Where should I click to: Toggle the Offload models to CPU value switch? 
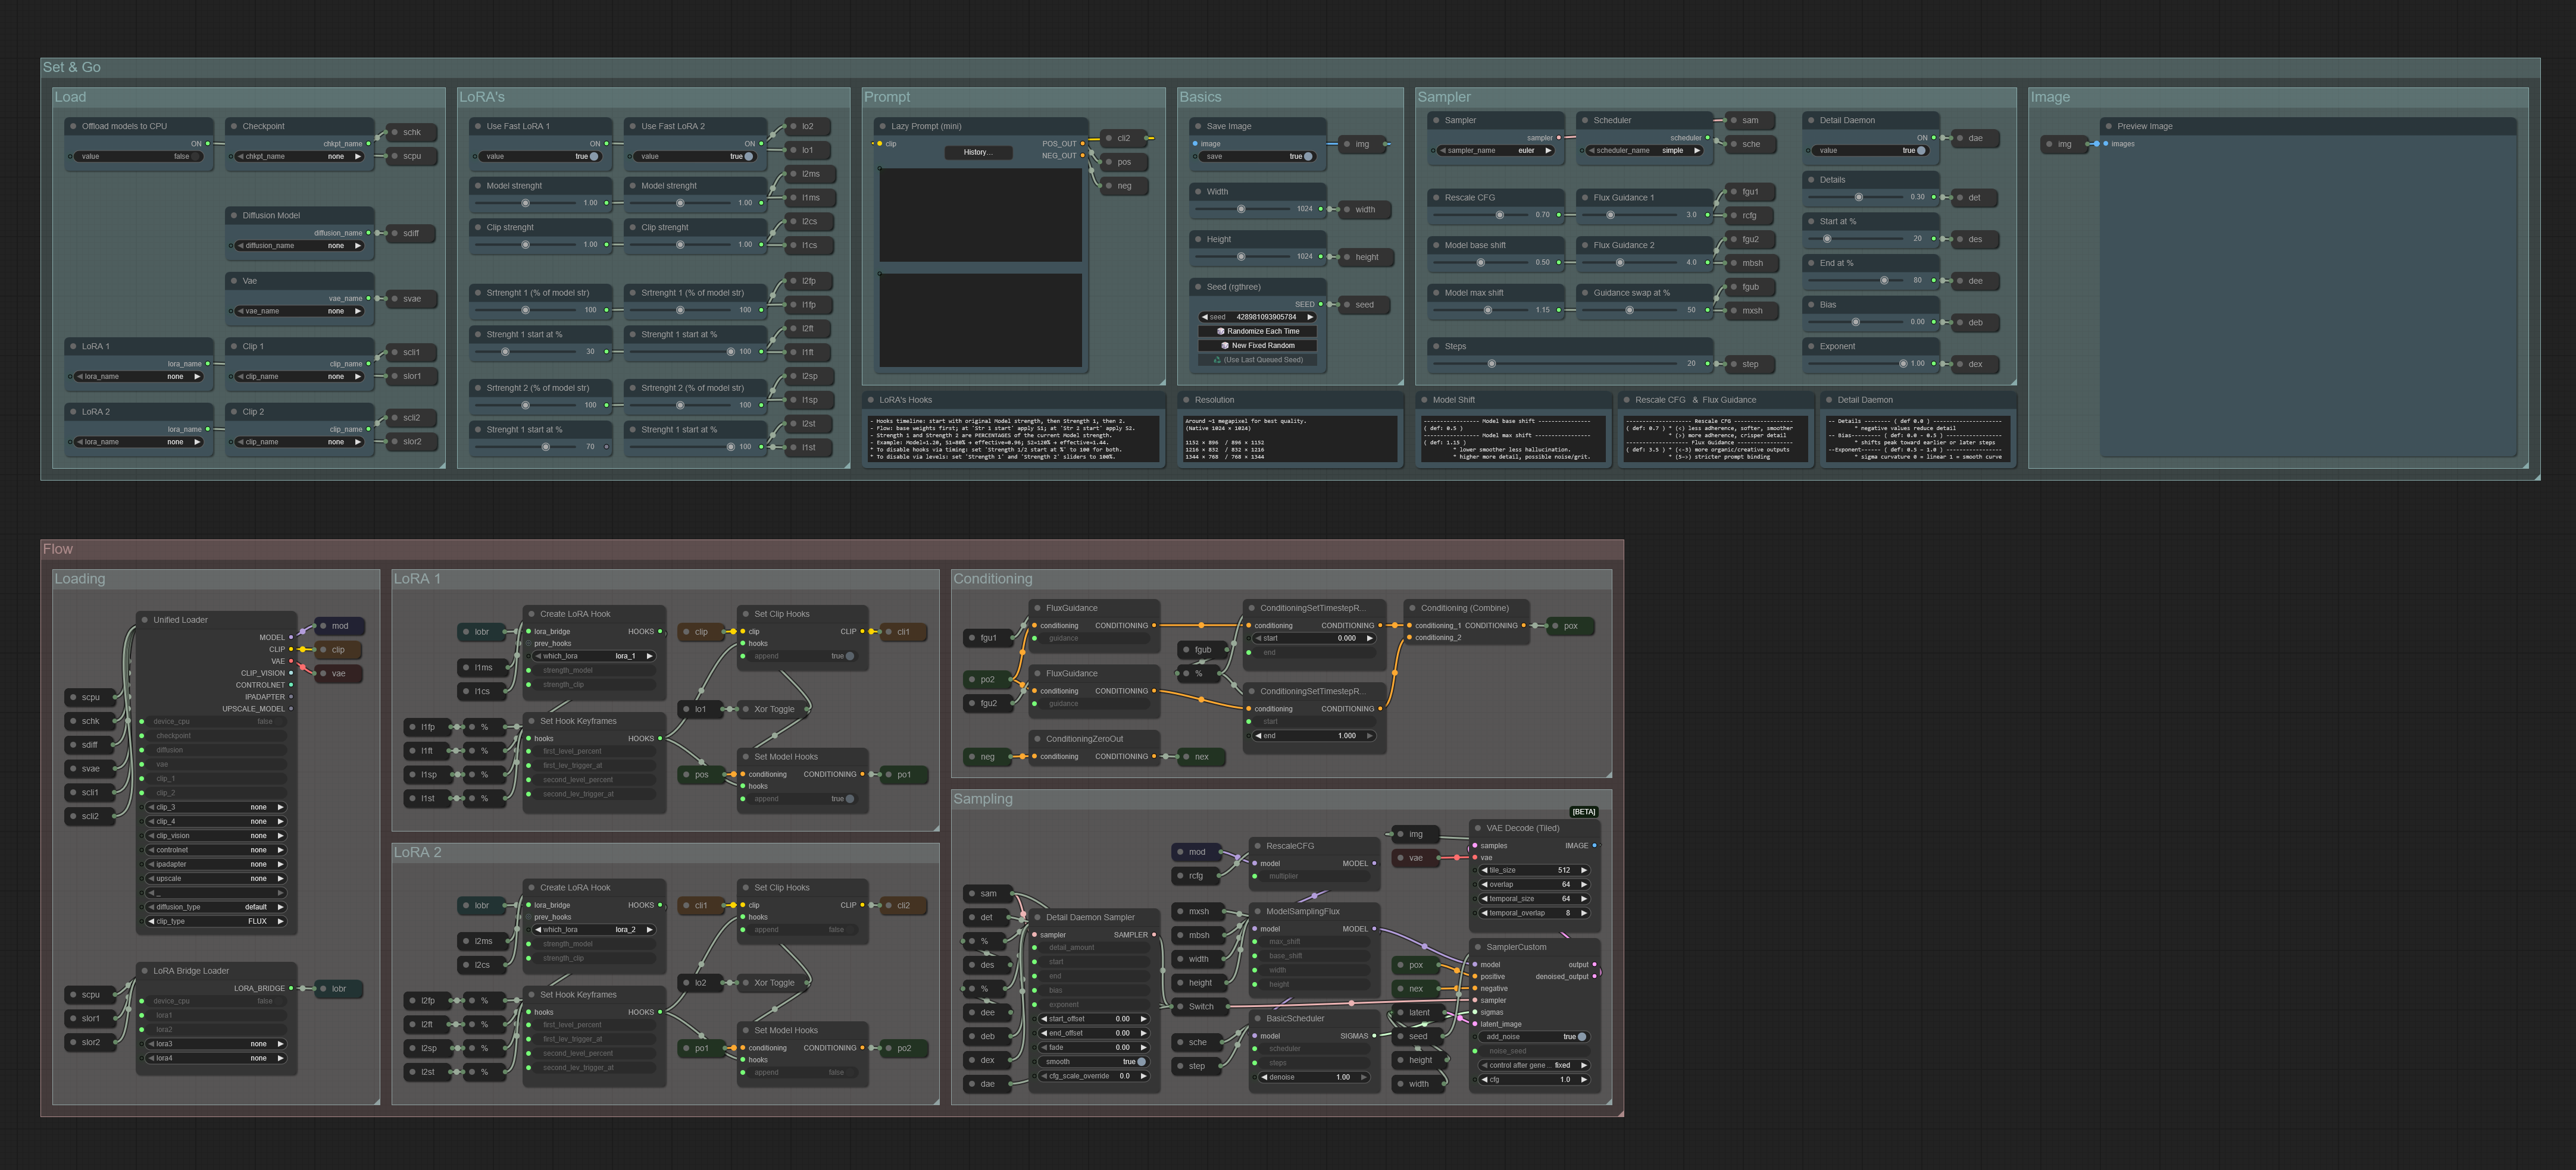[140, 157]
